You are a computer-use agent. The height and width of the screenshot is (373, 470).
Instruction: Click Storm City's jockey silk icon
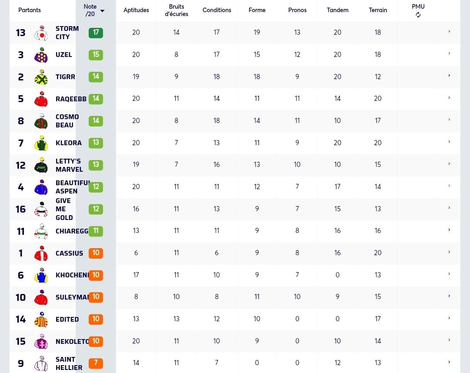pyautogui.click(x=41, y=33)
